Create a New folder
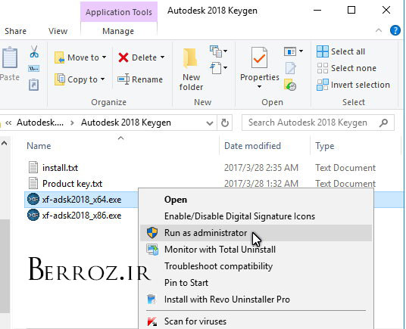This screenshot has height=329, width=406. click(x=191, y=69)
